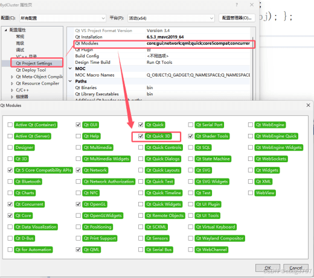Enable the Qt WebEngine module

click(x=251, y=125)
